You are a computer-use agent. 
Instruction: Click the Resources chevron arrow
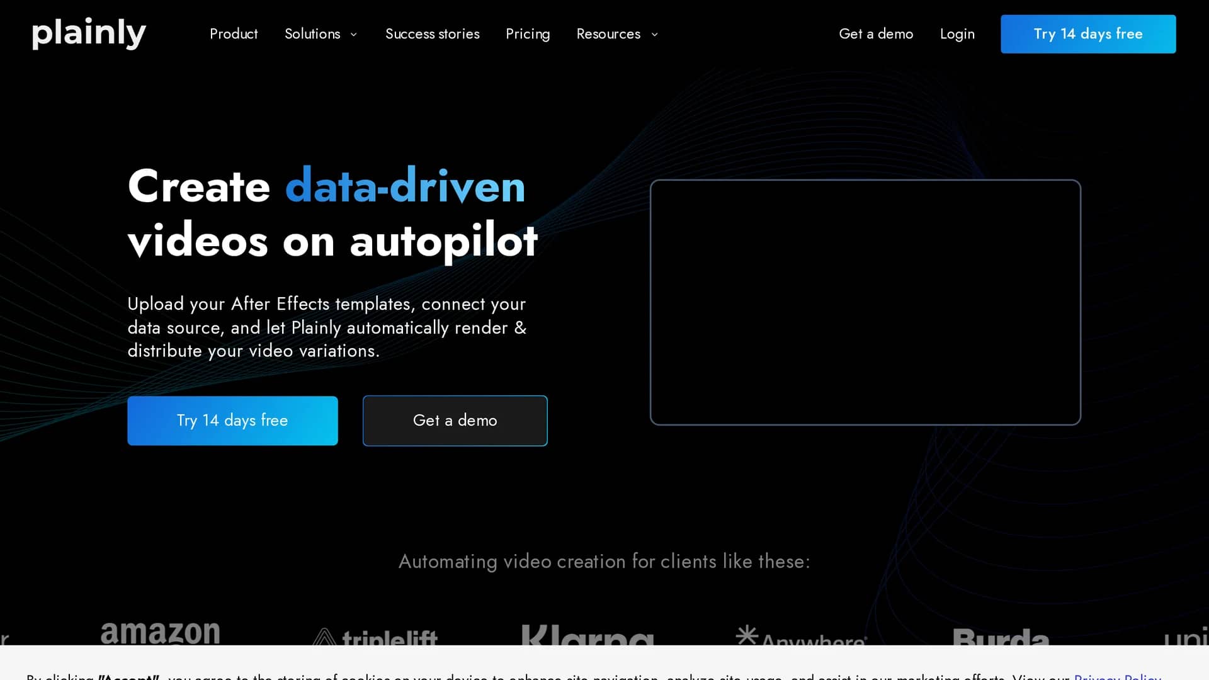click(x=654, y=35)
